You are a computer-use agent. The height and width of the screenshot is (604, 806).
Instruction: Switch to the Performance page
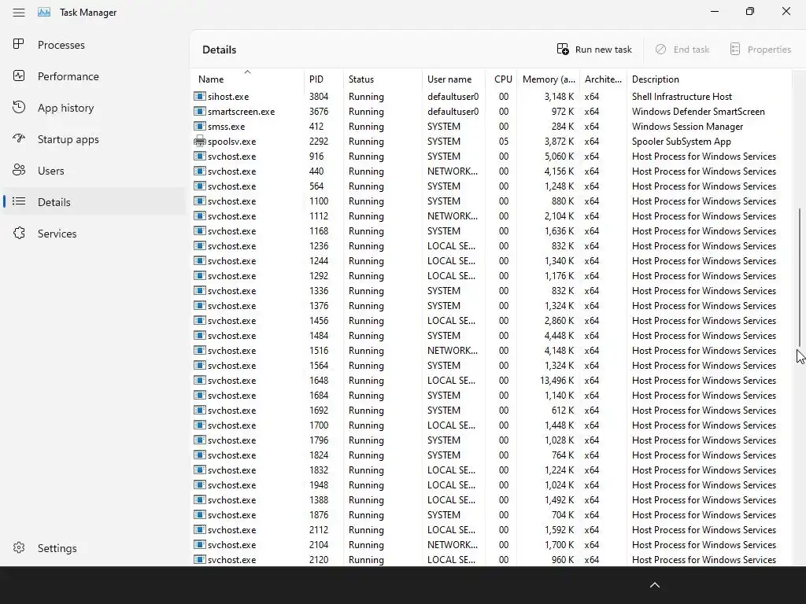(x=68, y=76)
